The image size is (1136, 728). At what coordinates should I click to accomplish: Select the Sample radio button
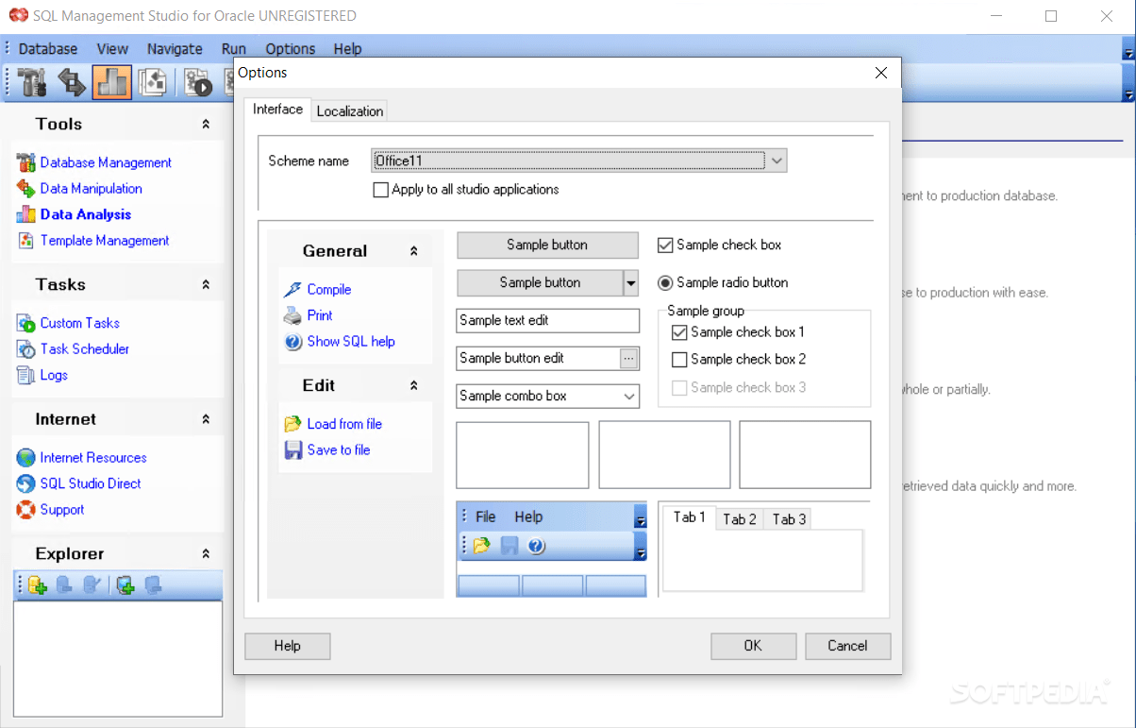click(666, 282)
